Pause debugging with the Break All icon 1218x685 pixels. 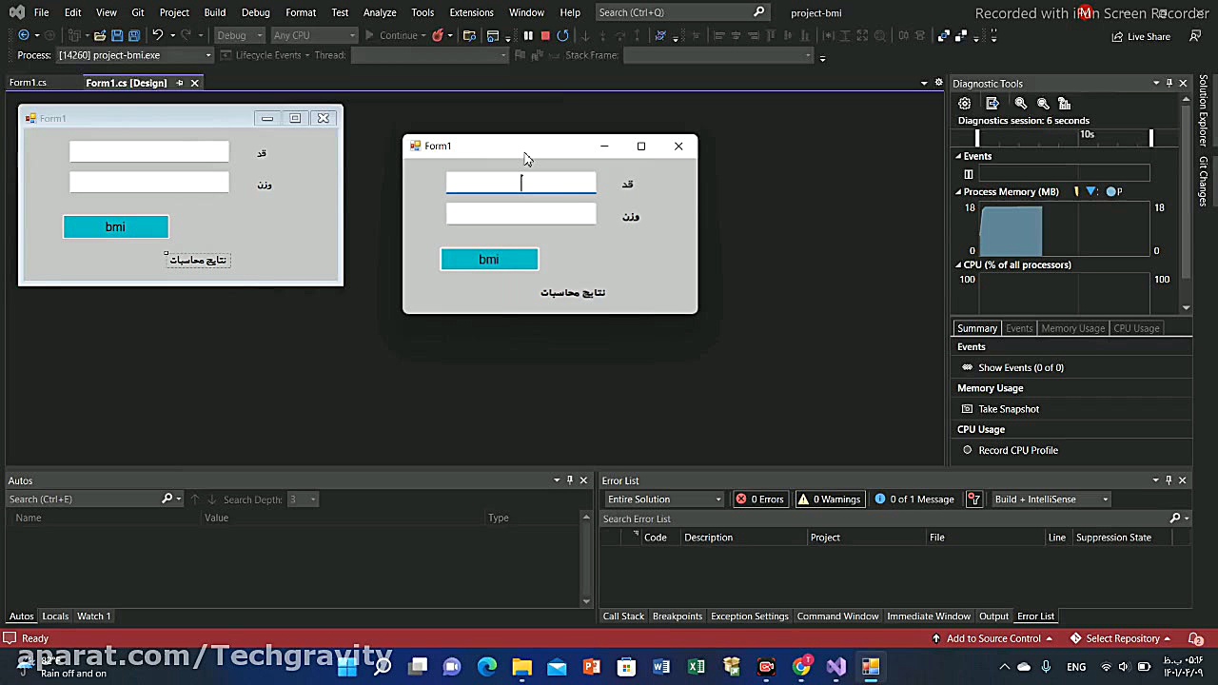click(528, 35)
